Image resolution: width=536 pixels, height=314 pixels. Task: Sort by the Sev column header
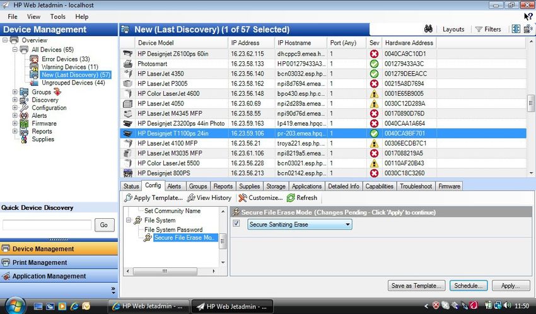[x=375, y=43]
